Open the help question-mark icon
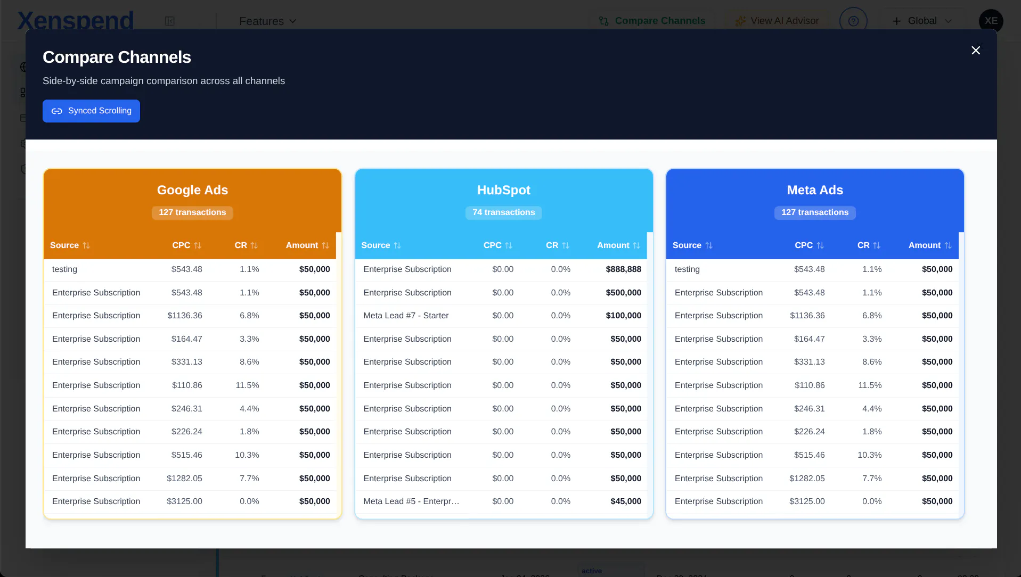The image size is (1021, 577). click(853, 21)
